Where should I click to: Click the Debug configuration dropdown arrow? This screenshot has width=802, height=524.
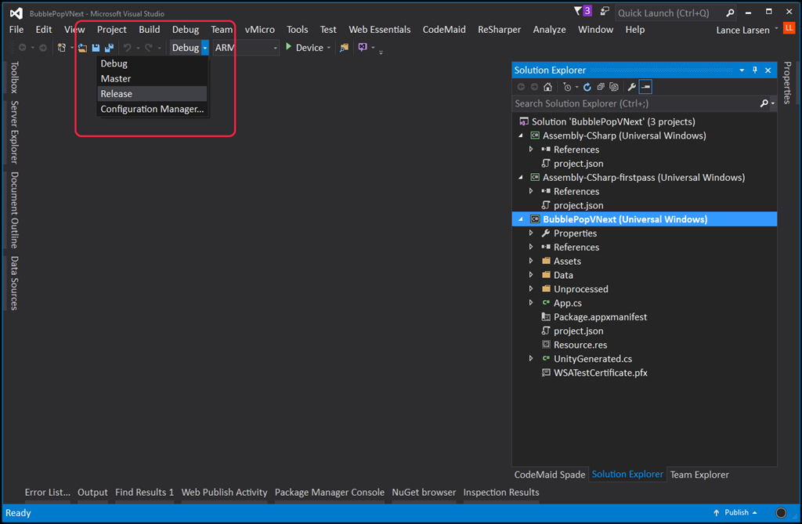click(204, 48)
